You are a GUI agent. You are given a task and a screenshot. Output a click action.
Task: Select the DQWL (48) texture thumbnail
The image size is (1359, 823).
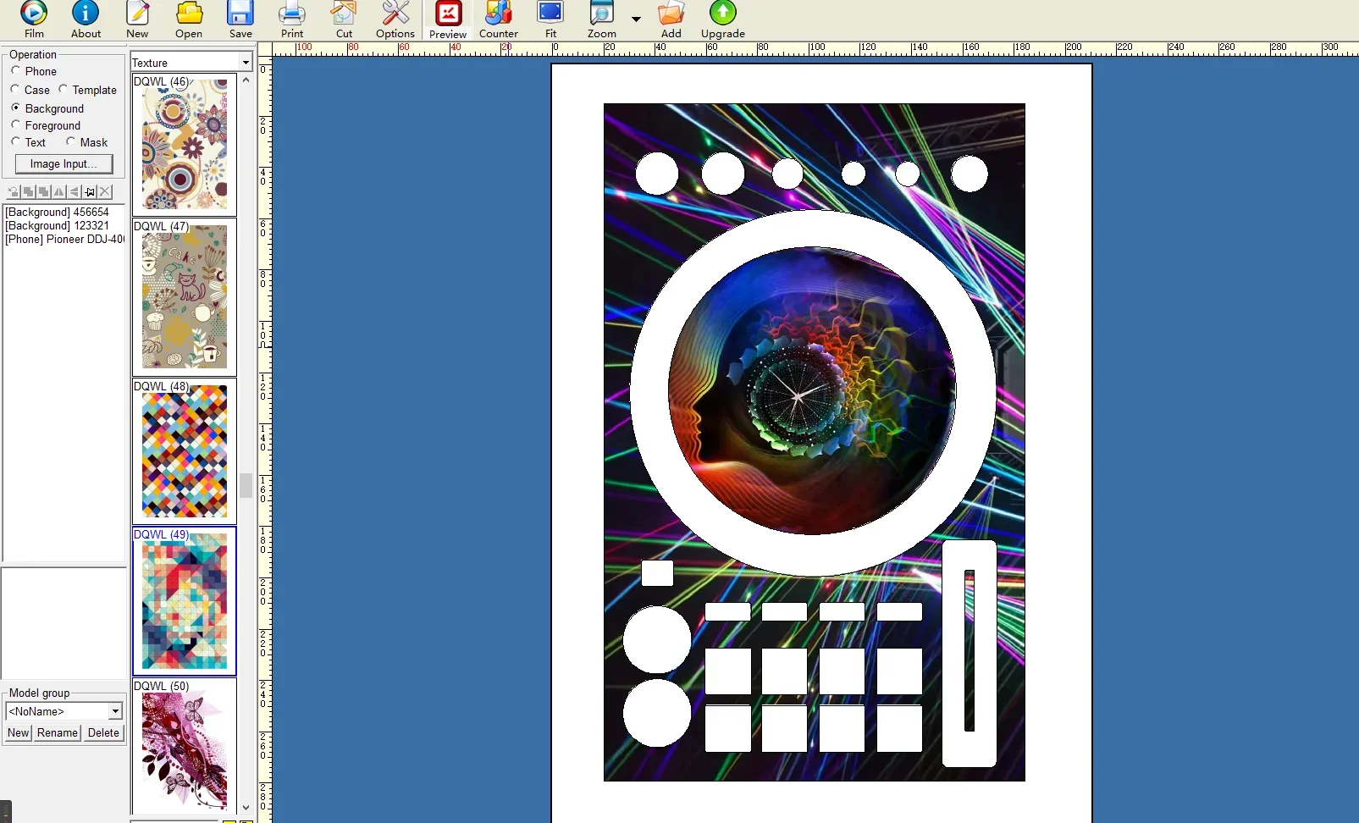tap(185, 450)
